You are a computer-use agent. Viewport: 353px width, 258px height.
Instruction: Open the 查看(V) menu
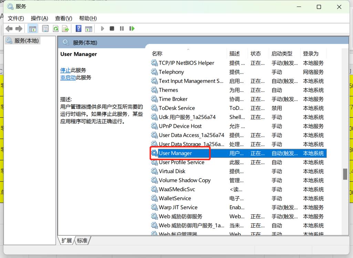(63, 18)
